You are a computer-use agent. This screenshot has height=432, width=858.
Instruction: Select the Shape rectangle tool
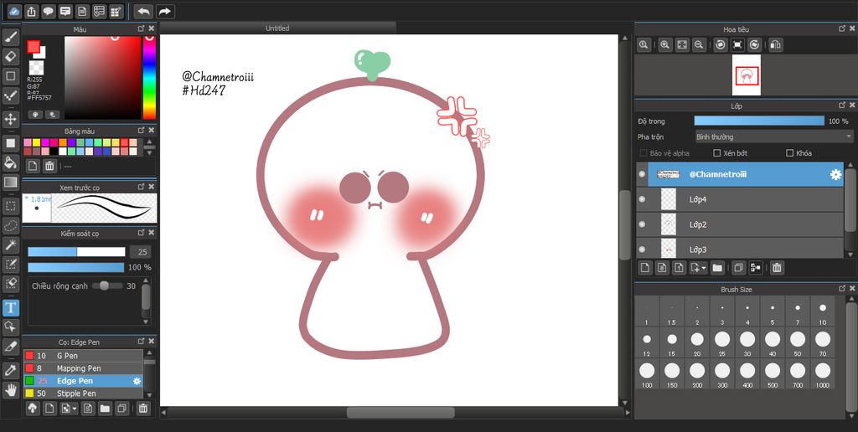tap(11, 76)
